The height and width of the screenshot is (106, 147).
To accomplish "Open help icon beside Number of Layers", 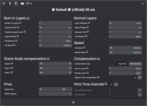I will 20,23.
